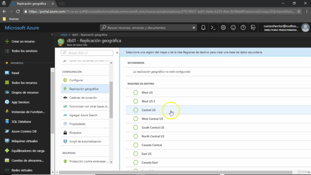Click the user account avatar
The height and width of the screenshot is (175, 311).
click(305, 28)
